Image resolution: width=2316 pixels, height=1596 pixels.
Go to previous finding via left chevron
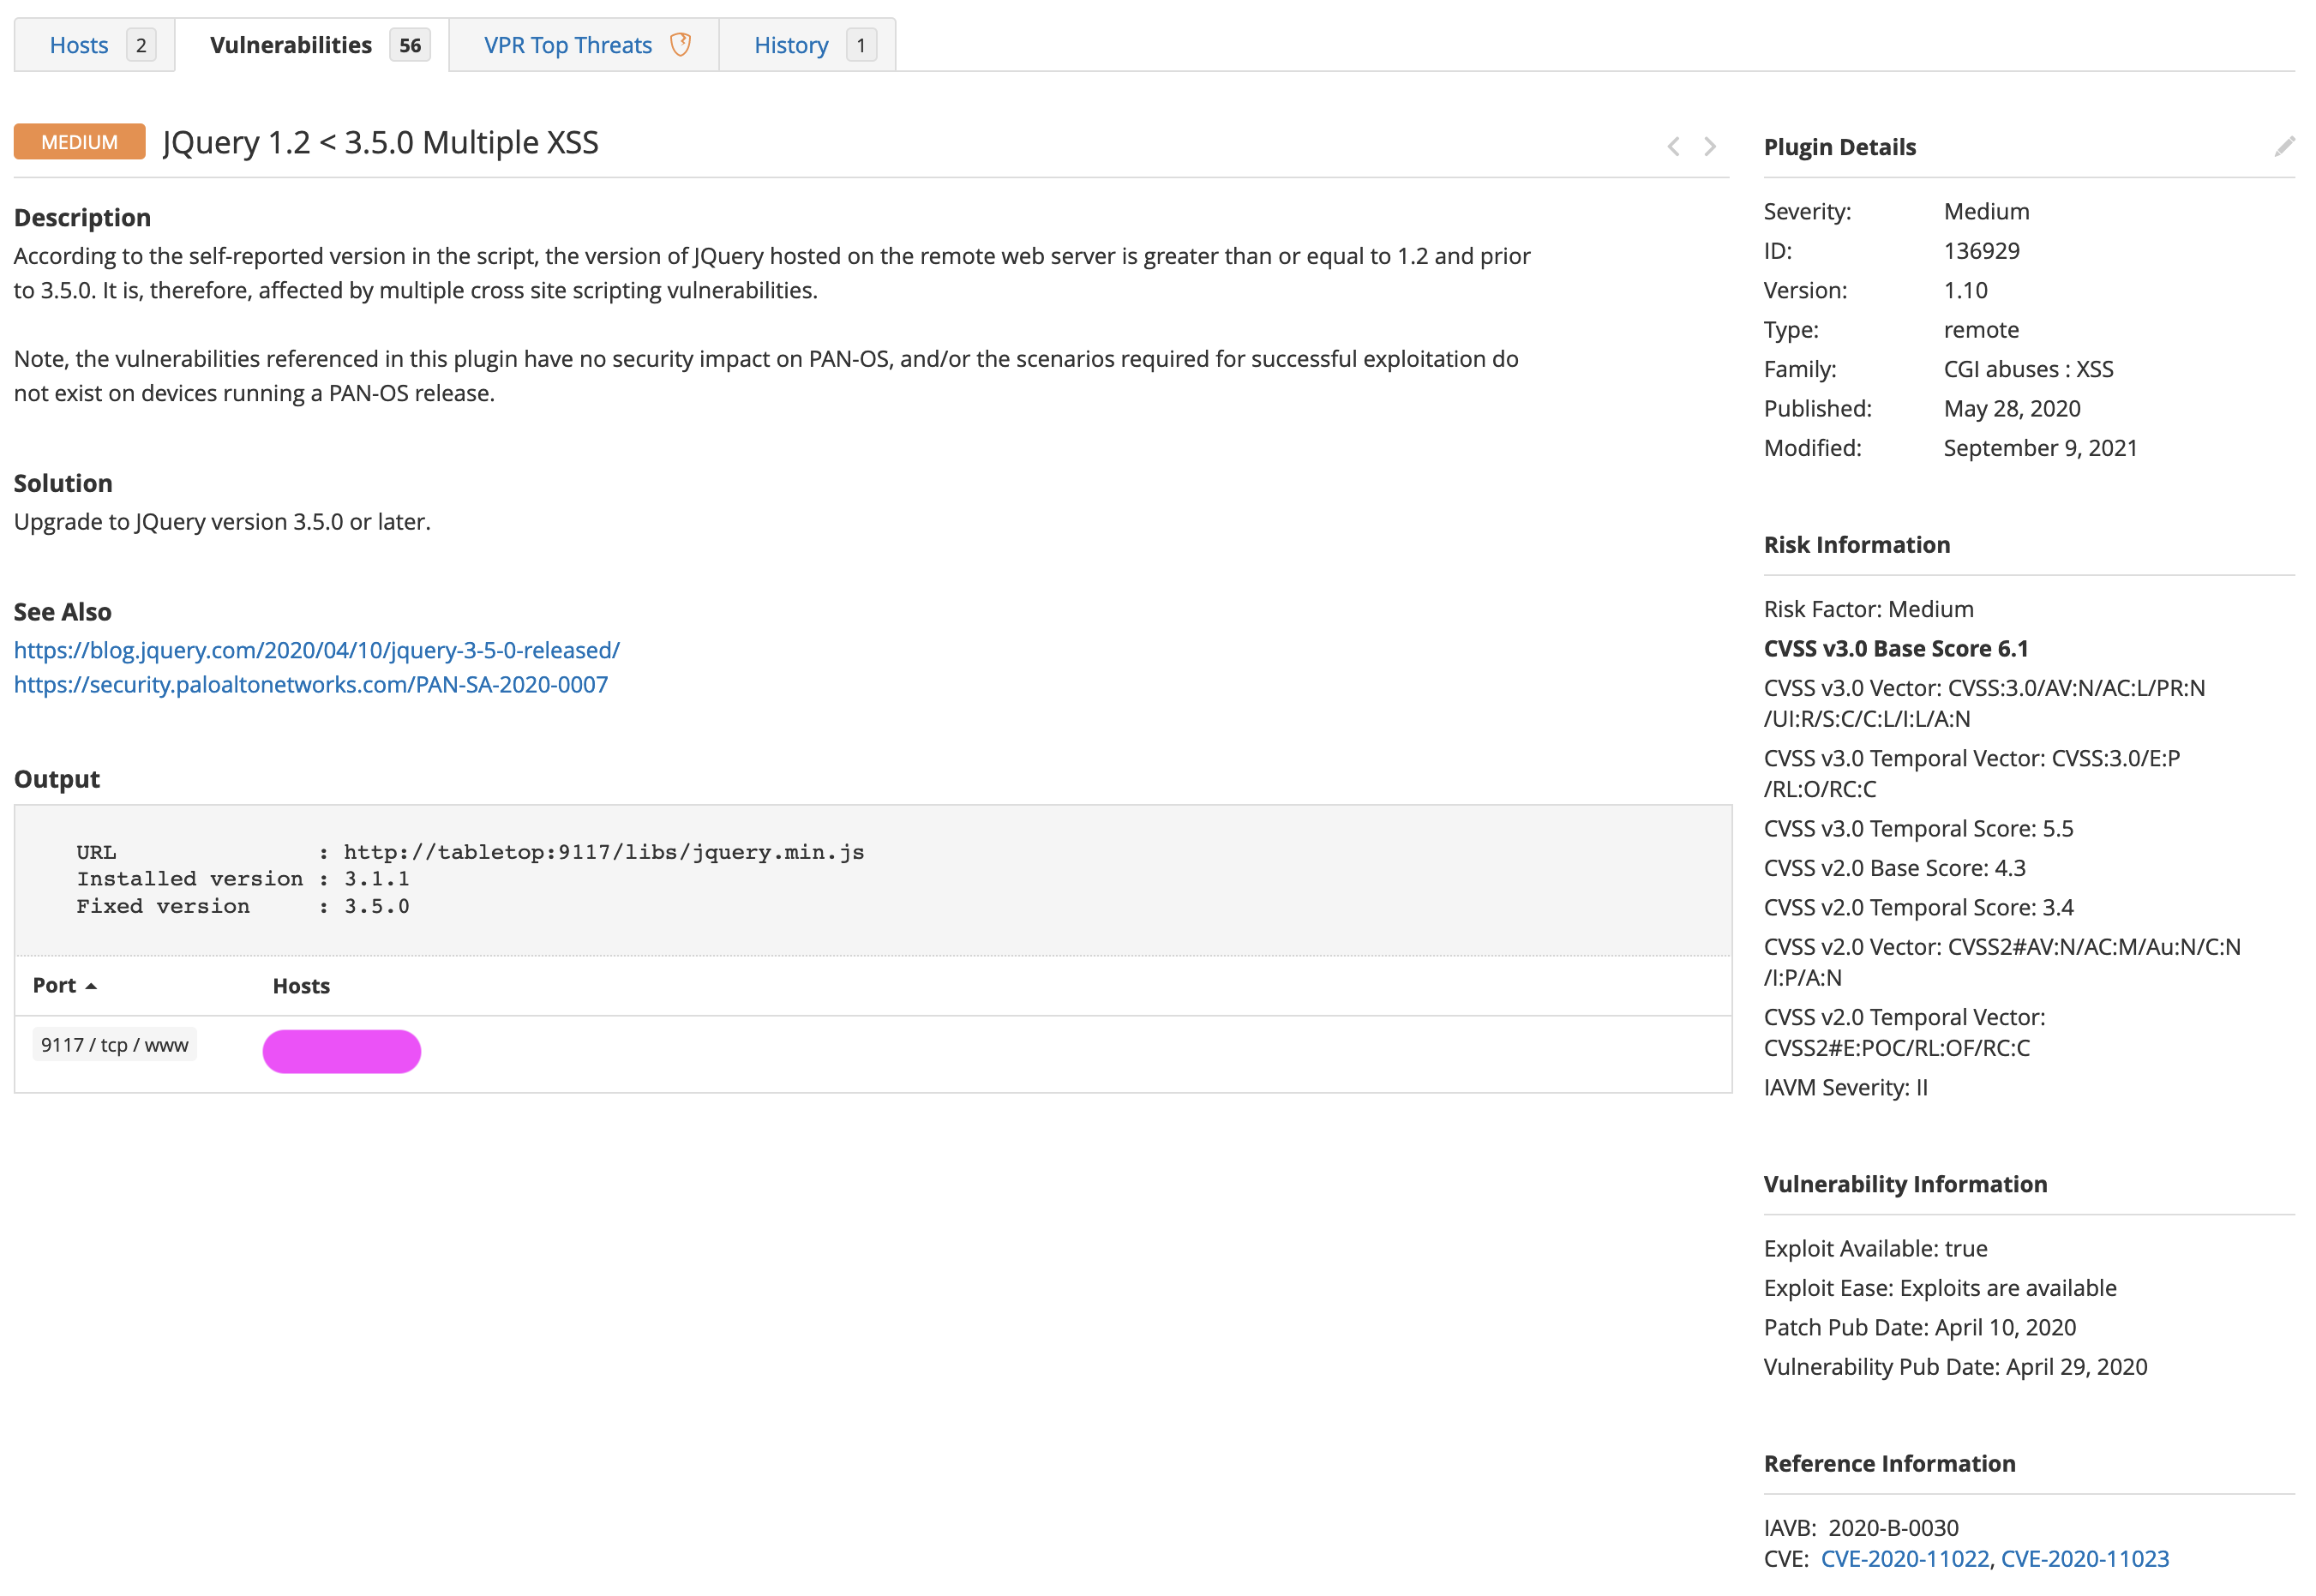point(1673,146)
